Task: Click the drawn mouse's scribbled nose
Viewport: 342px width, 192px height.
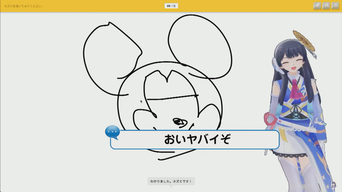Action: coord(179,122)
